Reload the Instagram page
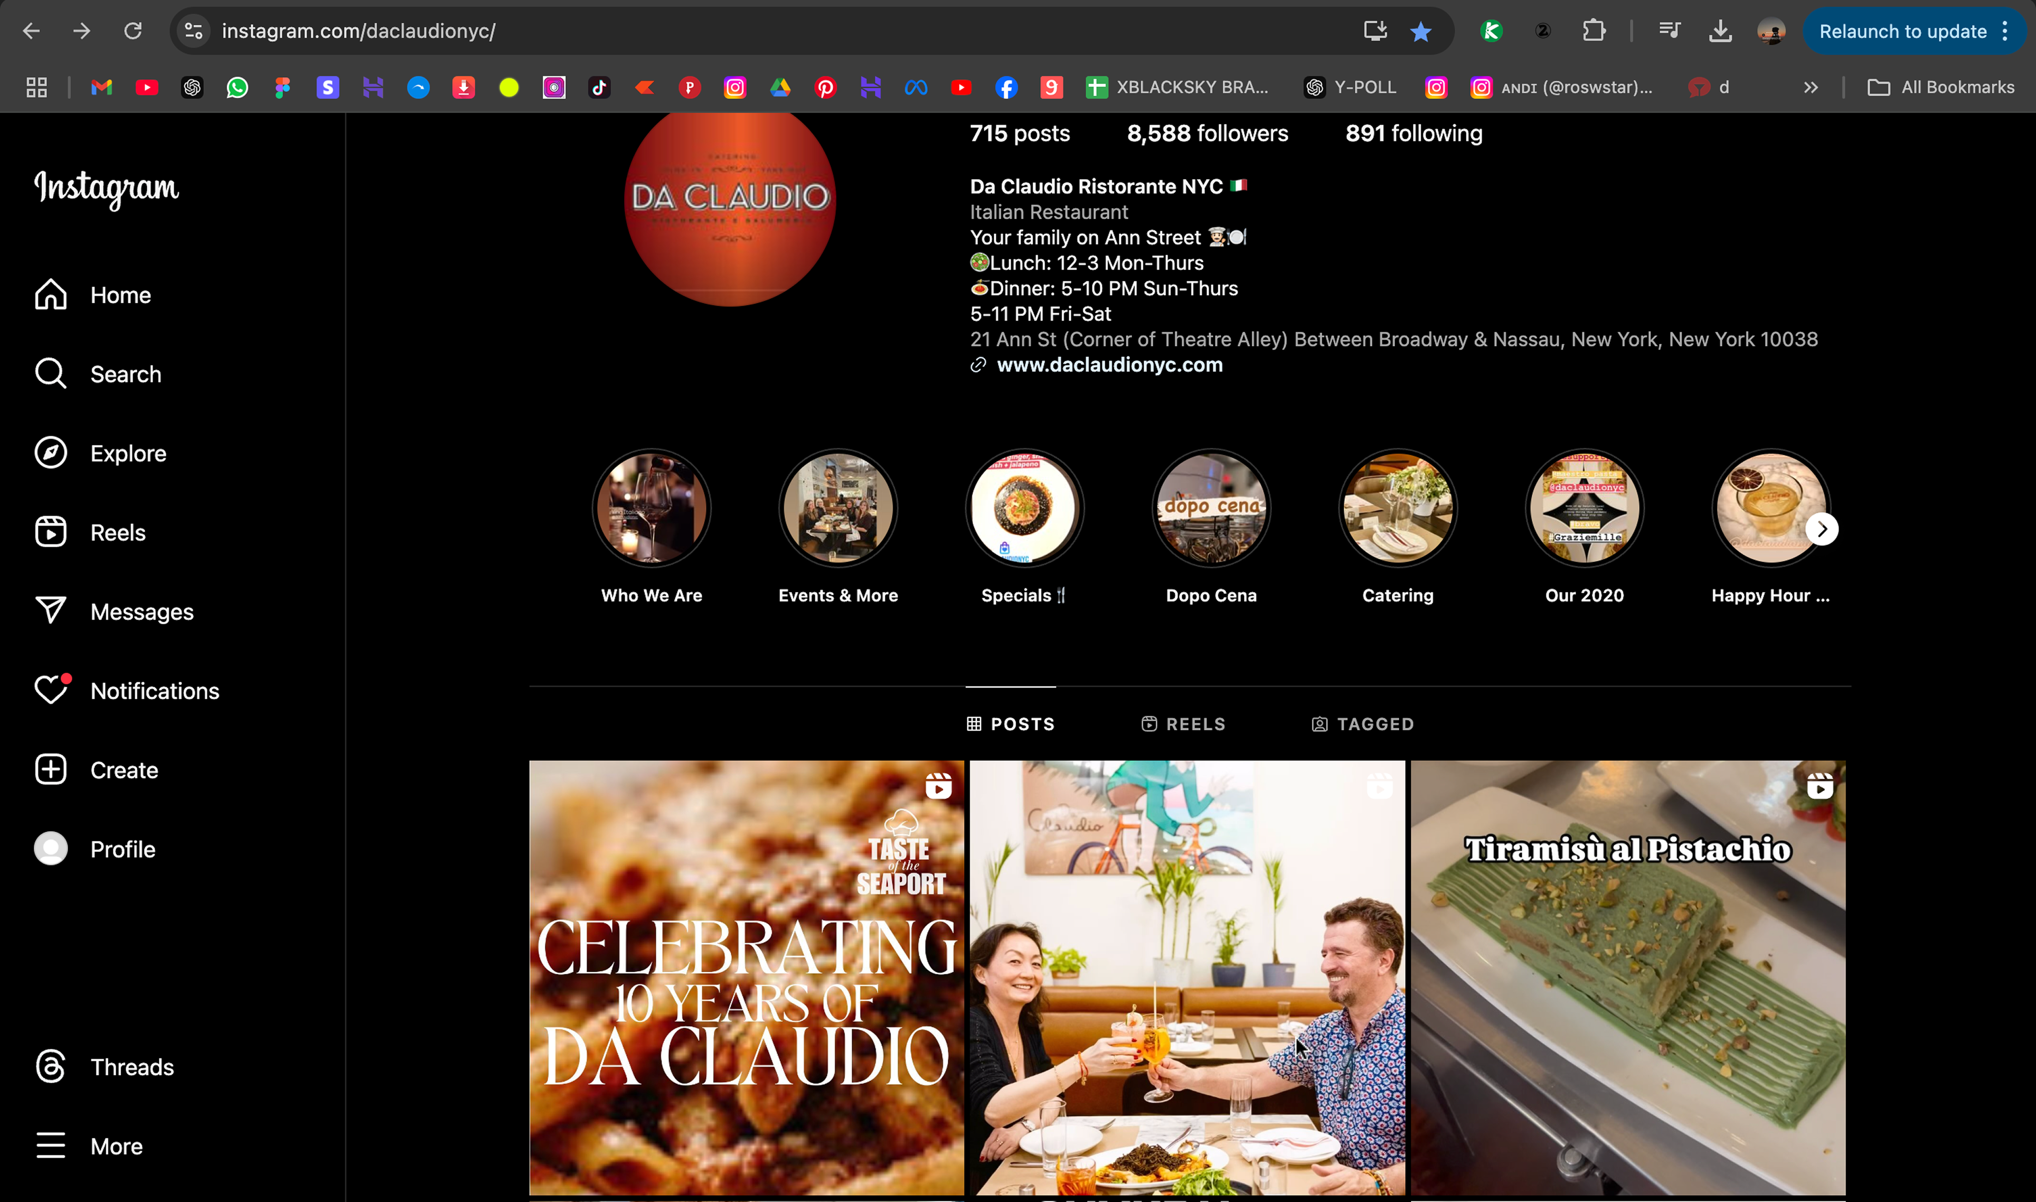This screenshot has width=2036, height=1202. [x=133, y=31]
